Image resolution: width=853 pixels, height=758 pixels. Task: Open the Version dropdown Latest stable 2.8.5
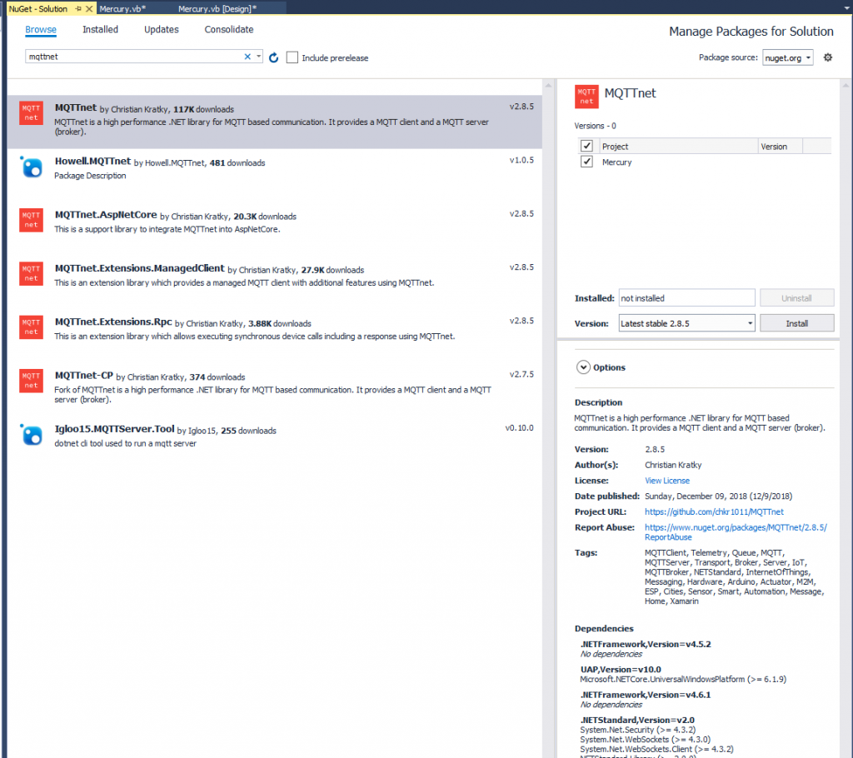click(686, 323)
